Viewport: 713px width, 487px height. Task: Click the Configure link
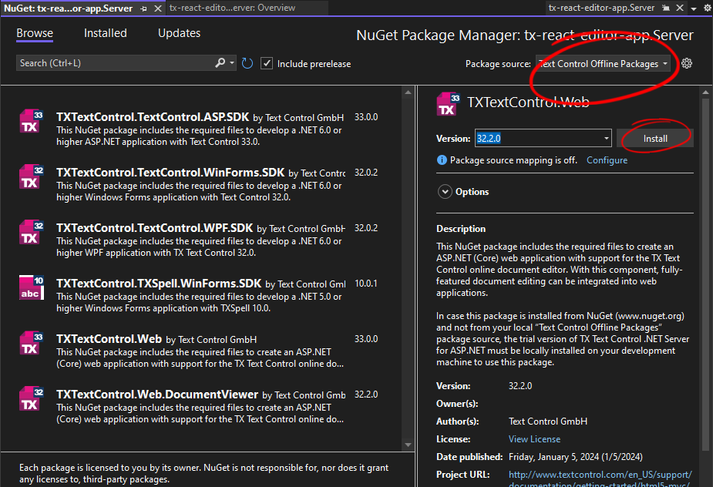(x=607, y=160)
